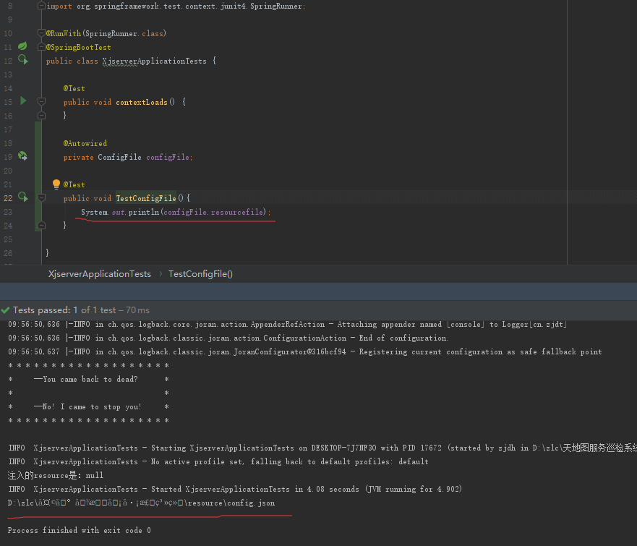Click the Spring leaf gutter icon at @SpringBootTest
The height and width of the screenshot is (546, 637).
point(22,46)
